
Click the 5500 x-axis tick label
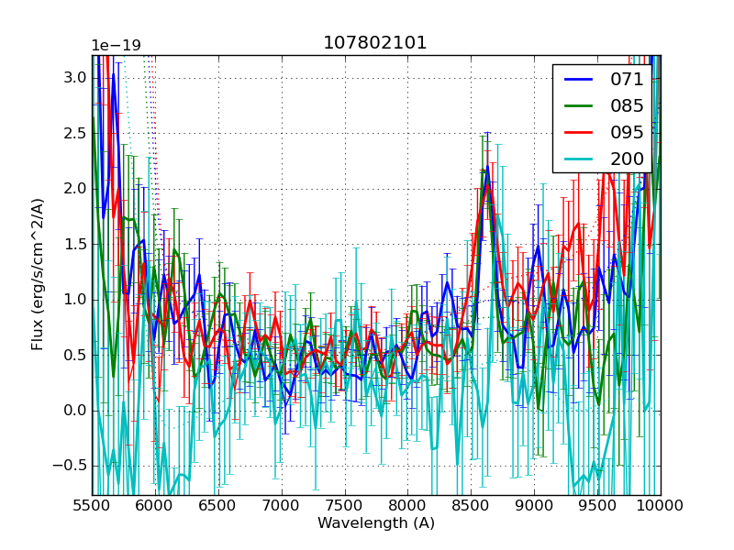point(92,505)
